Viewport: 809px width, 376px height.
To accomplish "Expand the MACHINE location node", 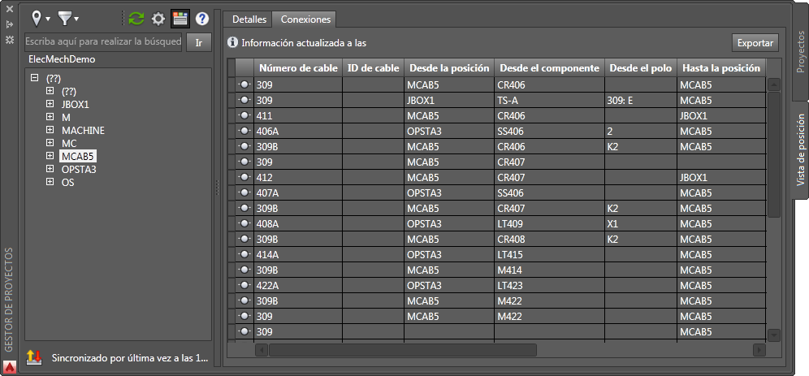I will click(x=50, y=130).
